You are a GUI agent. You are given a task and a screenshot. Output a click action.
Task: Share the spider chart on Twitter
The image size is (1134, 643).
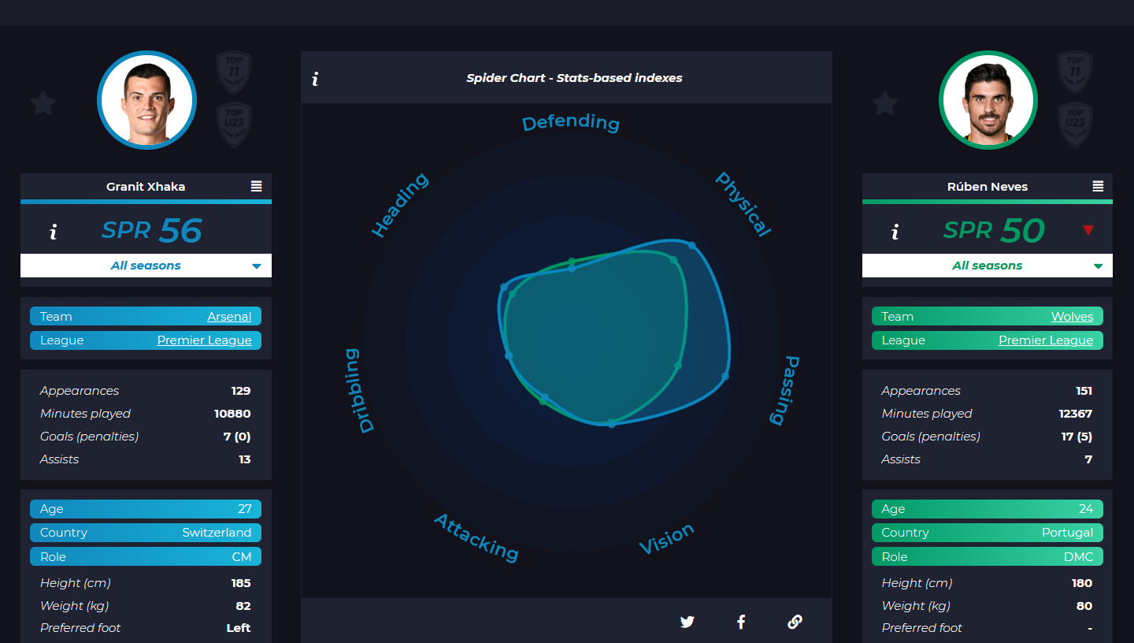click(x=687, y=622)
